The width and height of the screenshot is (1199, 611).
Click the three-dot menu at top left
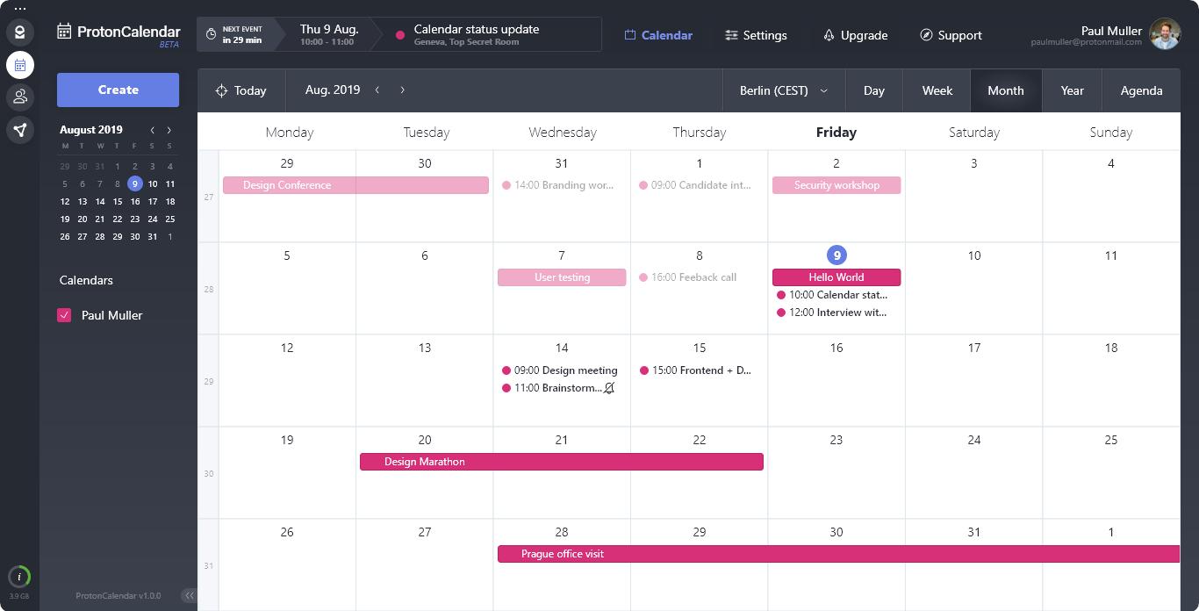click(x=20, y=9)
